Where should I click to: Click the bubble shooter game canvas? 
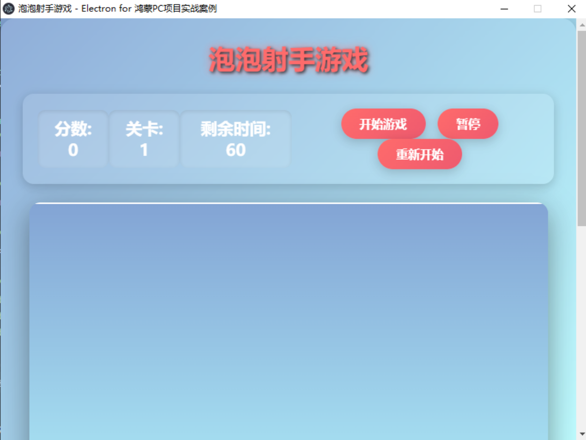289,321
